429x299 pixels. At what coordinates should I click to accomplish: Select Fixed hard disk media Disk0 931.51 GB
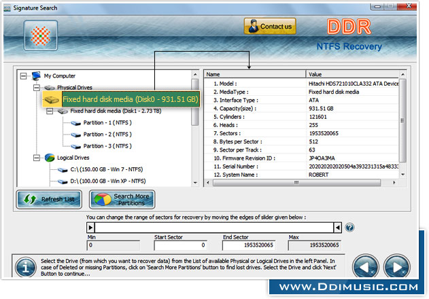tap(131, 99)
